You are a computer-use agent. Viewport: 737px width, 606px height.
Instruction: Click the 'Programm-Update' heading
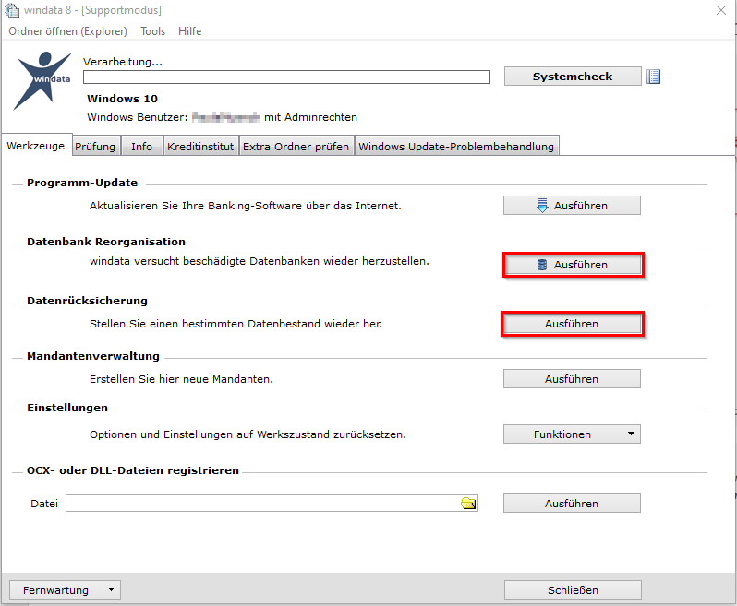tap(82, 183)
